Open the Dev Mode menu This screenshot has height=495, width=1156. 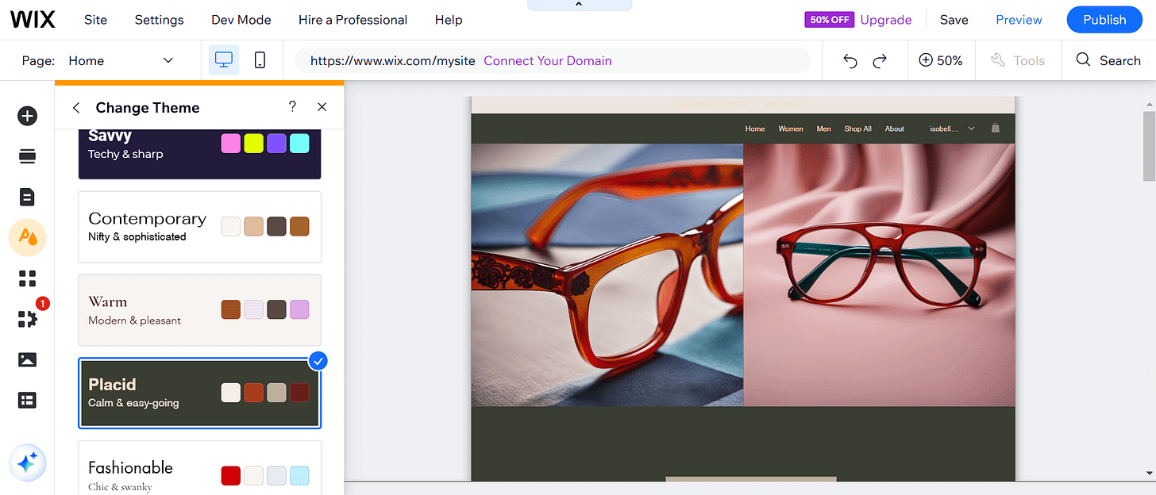(241, 20)
